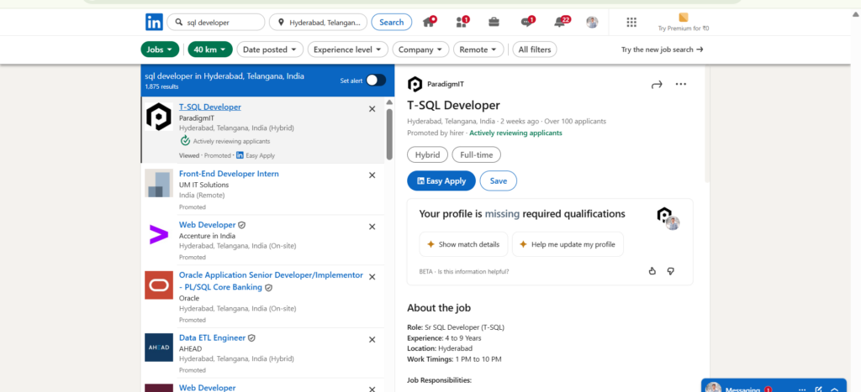Open the Experience level dropdown
The height and width of the screenshot is (392, 861).
[346, 50]
